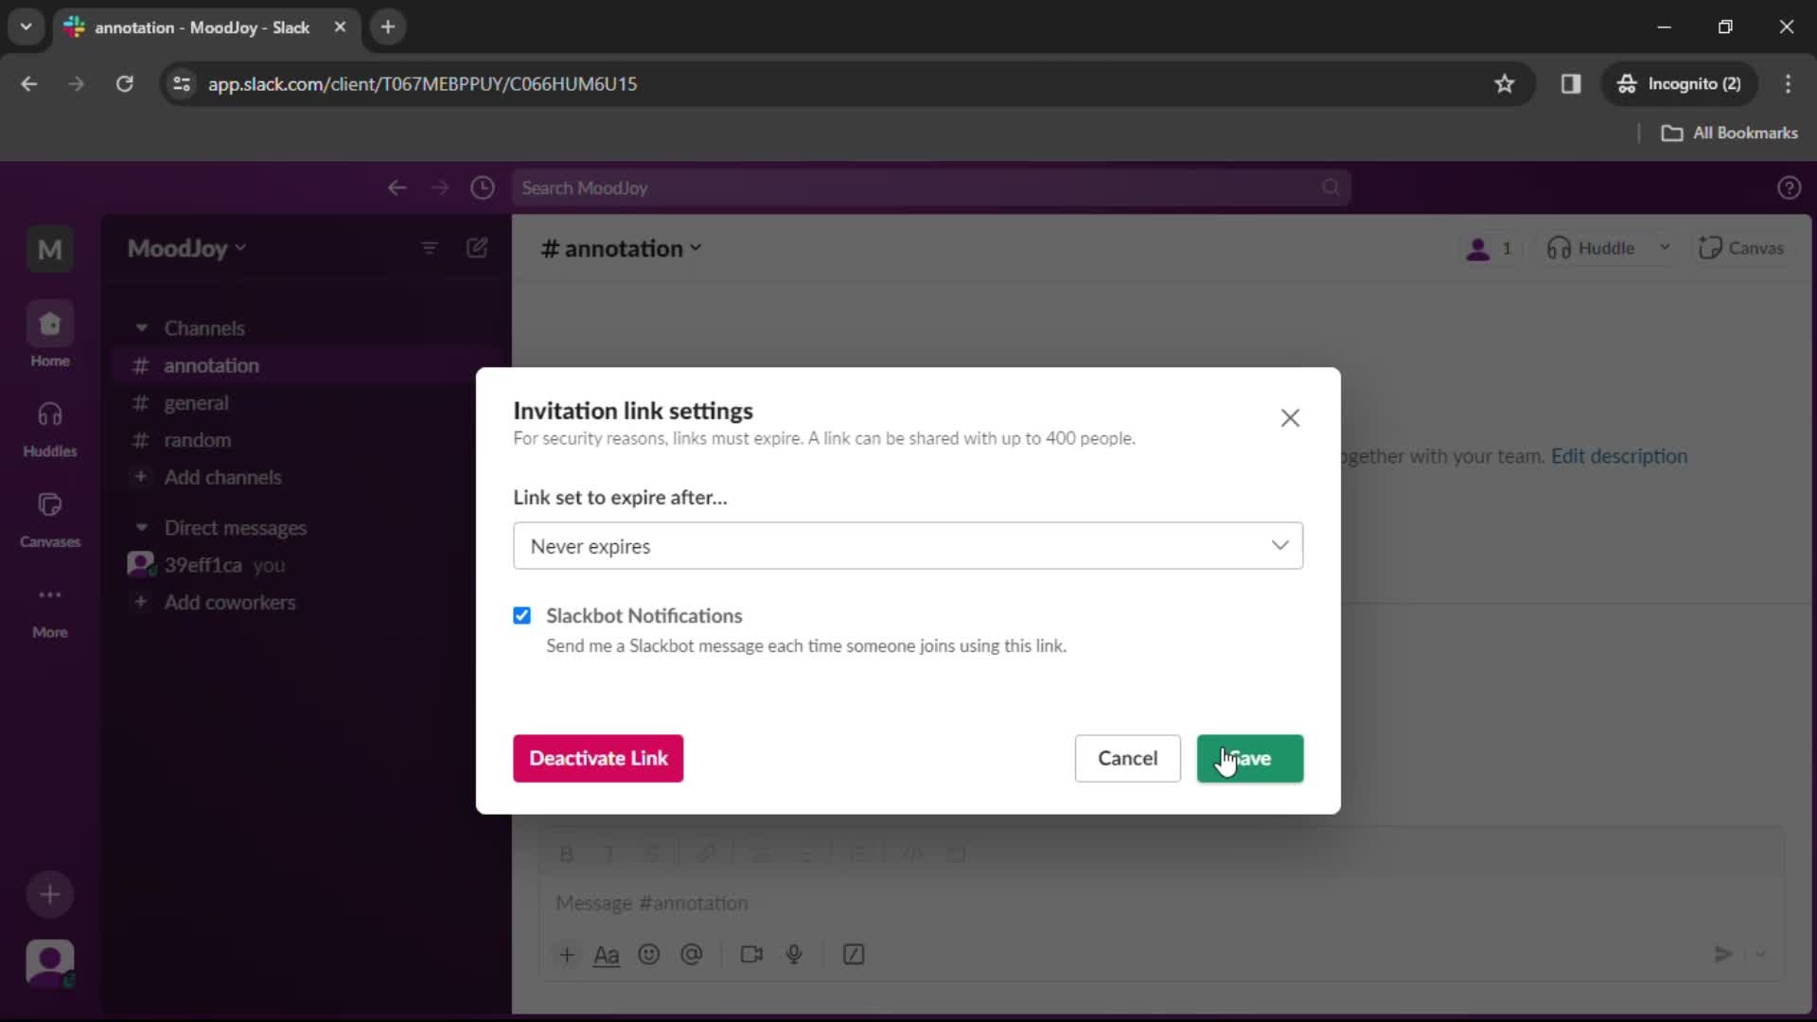Toggle Slackbot Notifications checkbox
Image resolution: width=1817 pixels, height=1022 pixels.
(x=521, y=615)
